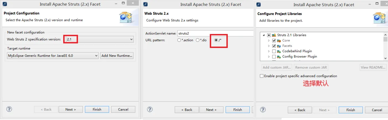Click the Struts 2.1 Libraries folder icon
This screenshot has width=388, height=120.
pyautogui.click(x=274, y=35)
